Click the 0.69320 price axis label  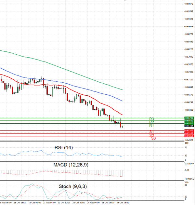click(x=189, y=19)
